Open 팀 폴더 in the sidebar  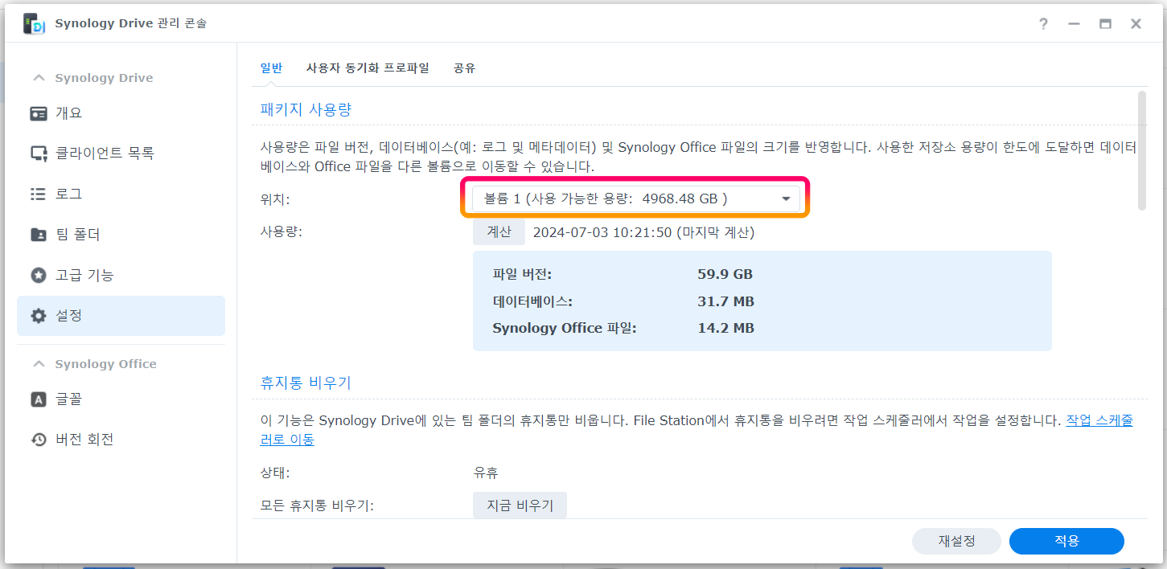point(121,235)
